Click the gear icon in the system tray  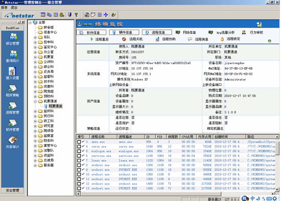pos(275,198)
